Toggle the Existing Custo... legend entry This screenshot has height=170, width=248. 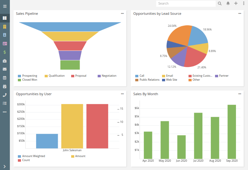tap(201, 76)
